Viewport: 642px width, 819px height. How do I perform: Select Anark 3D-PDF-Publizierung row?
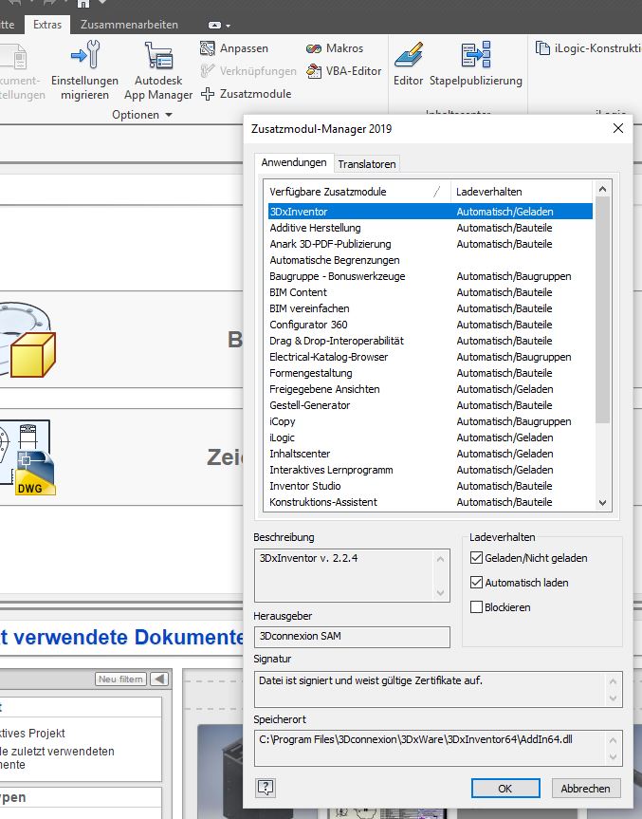click(431, 244)
